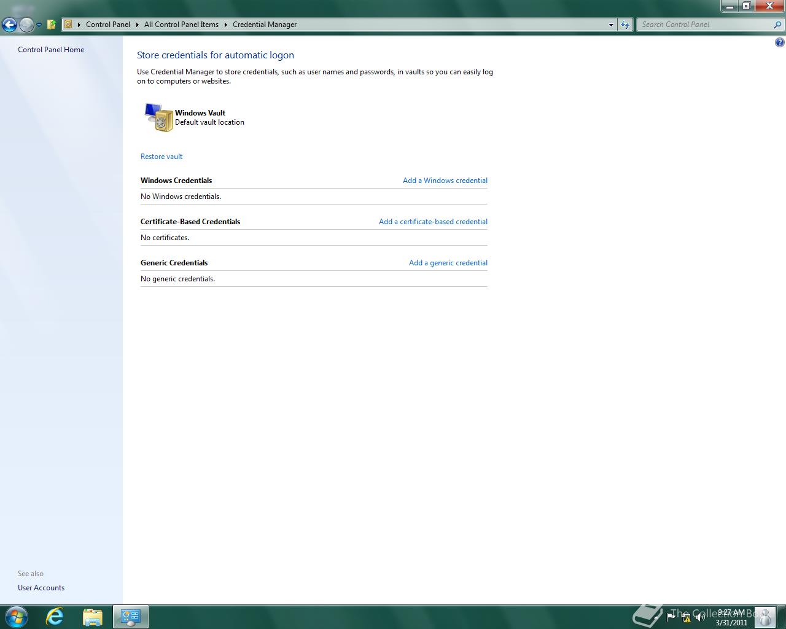Click Show desktop button at taskbar end
Viewport: 786px width, 629px height.
[x=781, y=617]
